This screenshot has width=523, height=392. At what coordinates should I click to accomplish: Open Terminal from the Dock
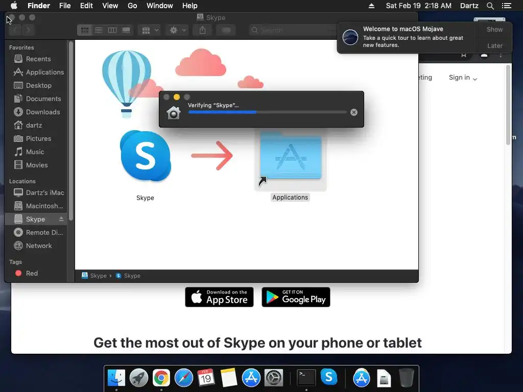pyautogui.click(x=306, y=378)
